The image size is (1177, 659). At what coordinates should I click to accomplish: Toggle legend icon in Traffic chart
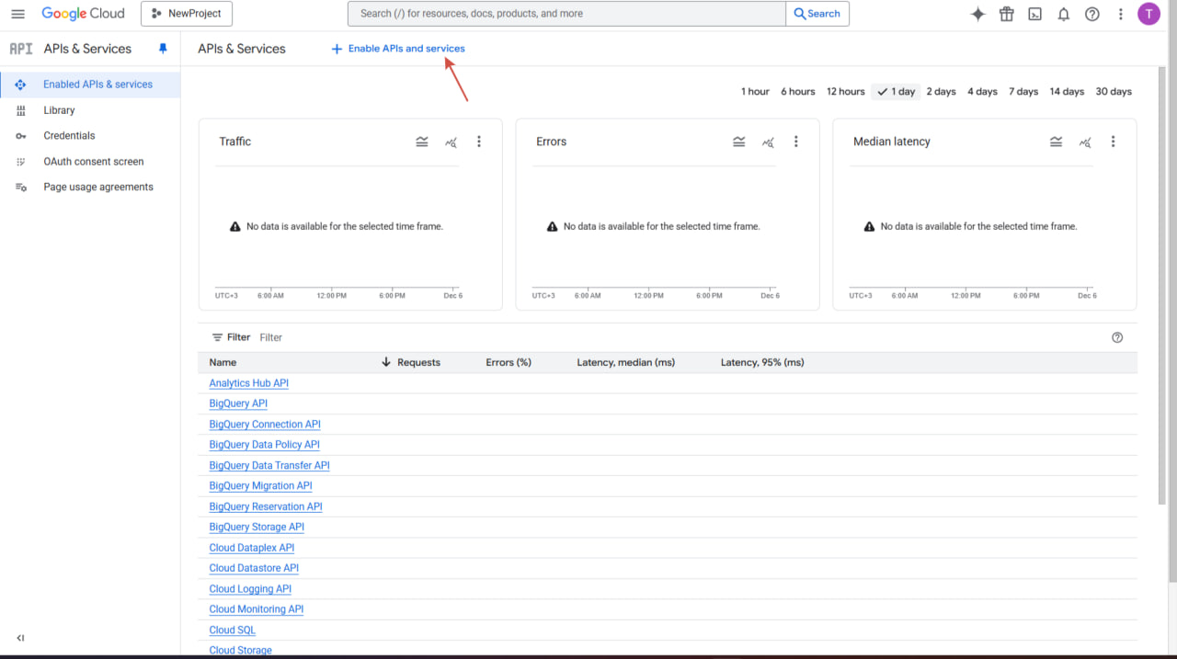(x=422, y=142)
